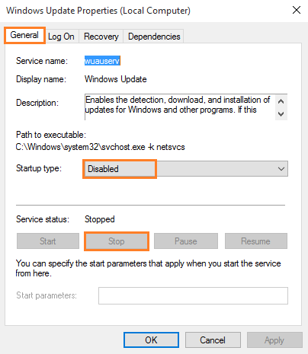Click inside the Description text box

coord(180,107)
